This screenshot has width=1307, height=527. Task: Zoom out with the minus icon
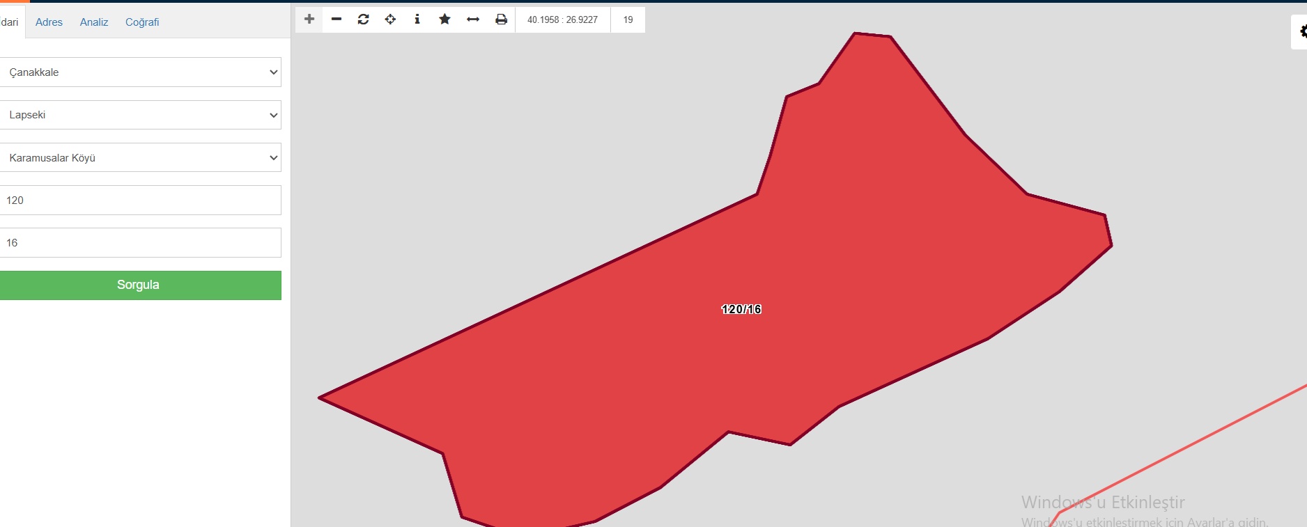point(337,19)
